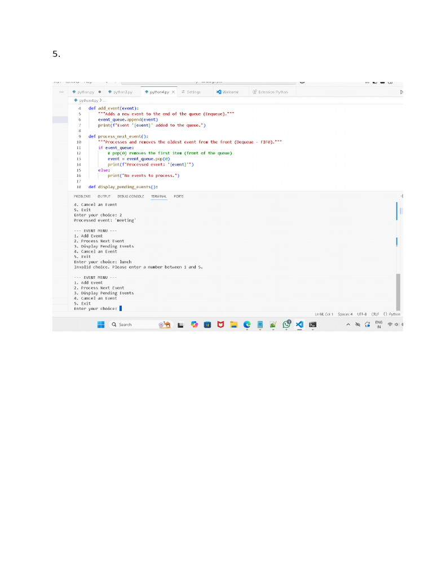Open the DEBUG CONSOLE panel tab

(x=131, y=197)
